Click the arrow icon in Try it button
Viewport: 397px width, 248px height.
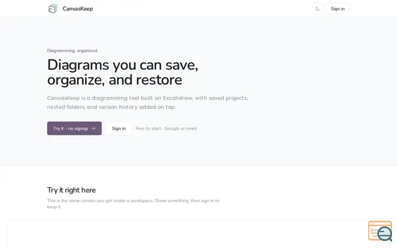pos(93,128)
